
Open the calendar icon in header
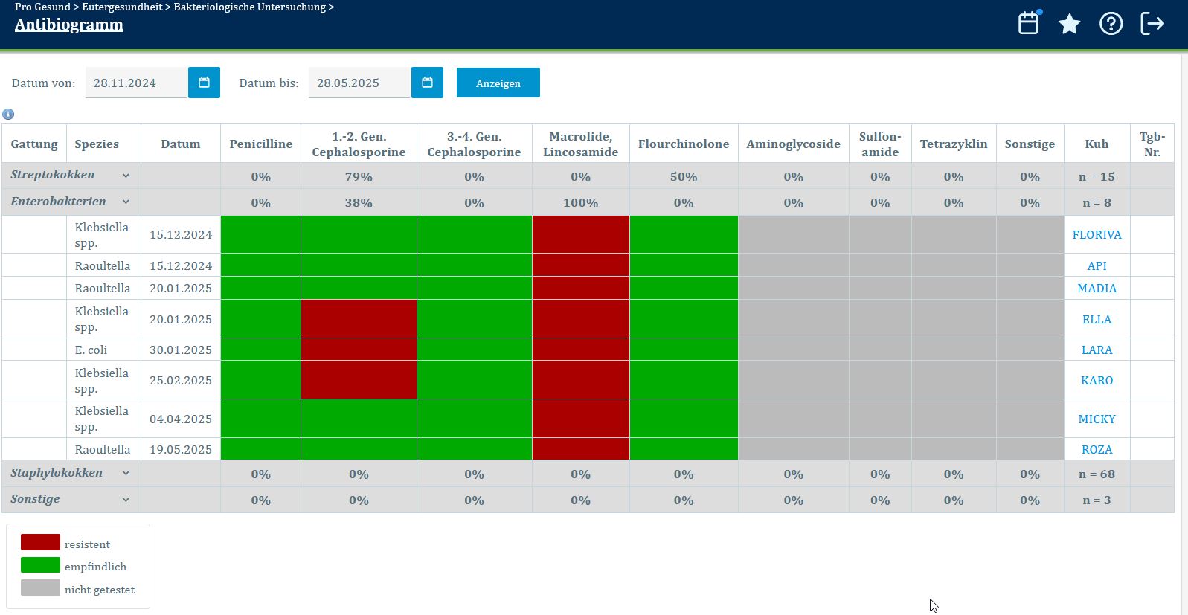click(1029, 24)
